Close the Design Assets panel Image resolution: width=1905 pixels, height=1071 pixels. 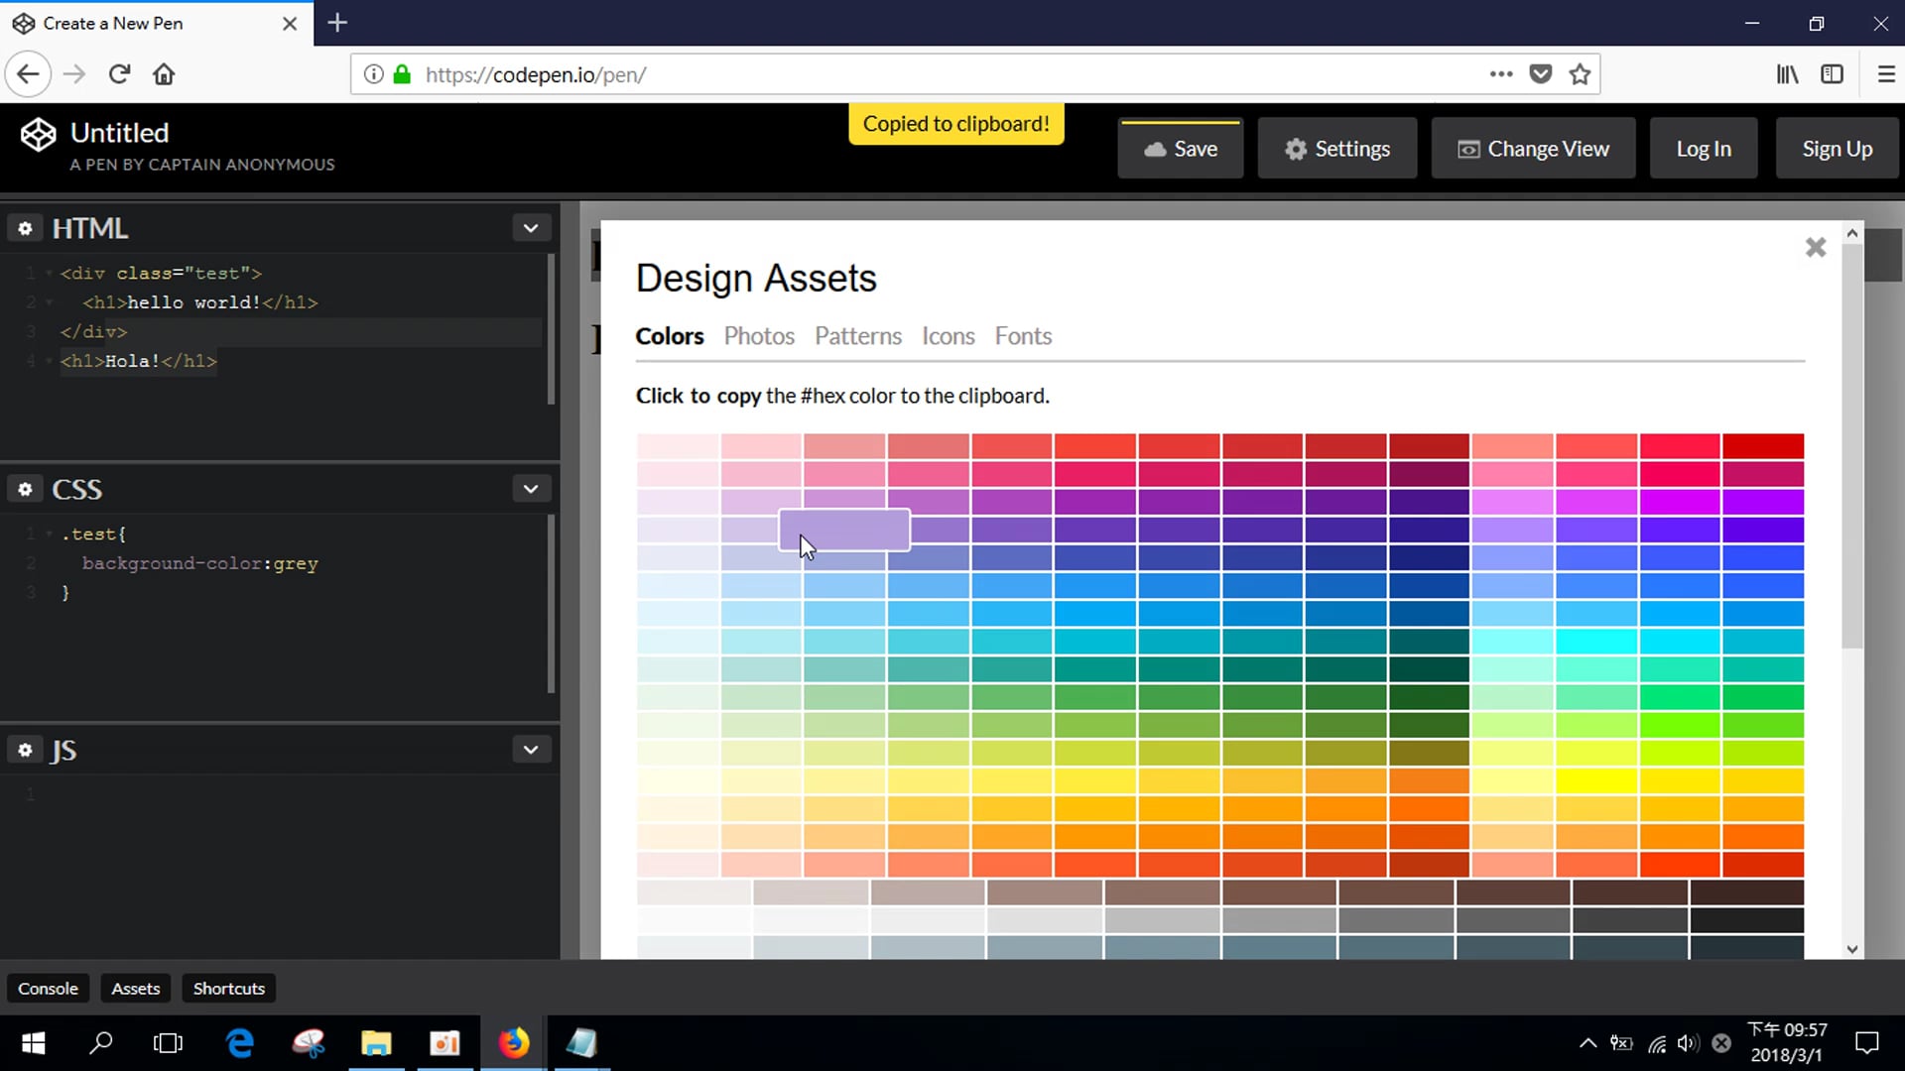point(1815,248)
